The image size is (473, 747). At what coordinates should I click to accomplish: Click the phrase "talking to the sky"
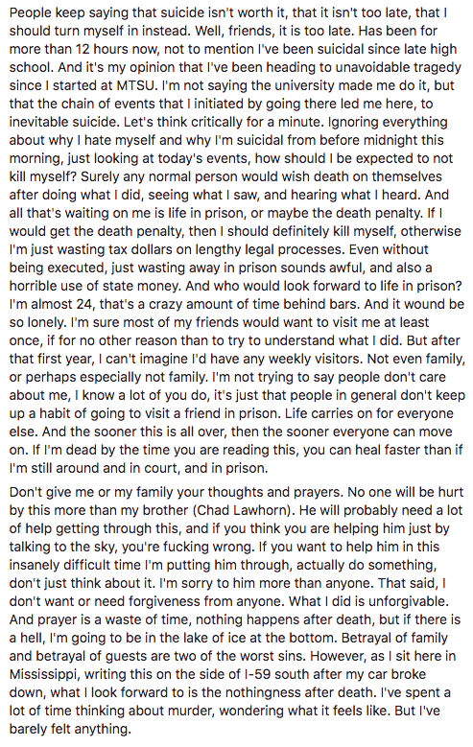click(x=70, y=547)
